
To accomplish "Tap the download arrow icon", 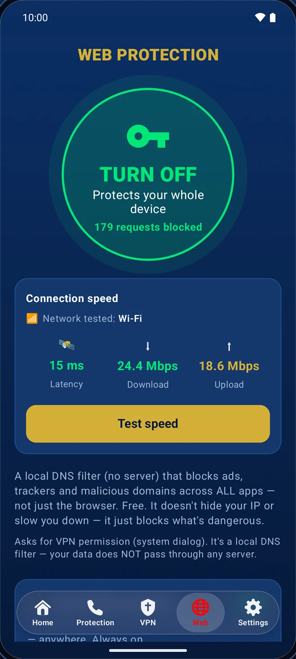I will (148, 346).
